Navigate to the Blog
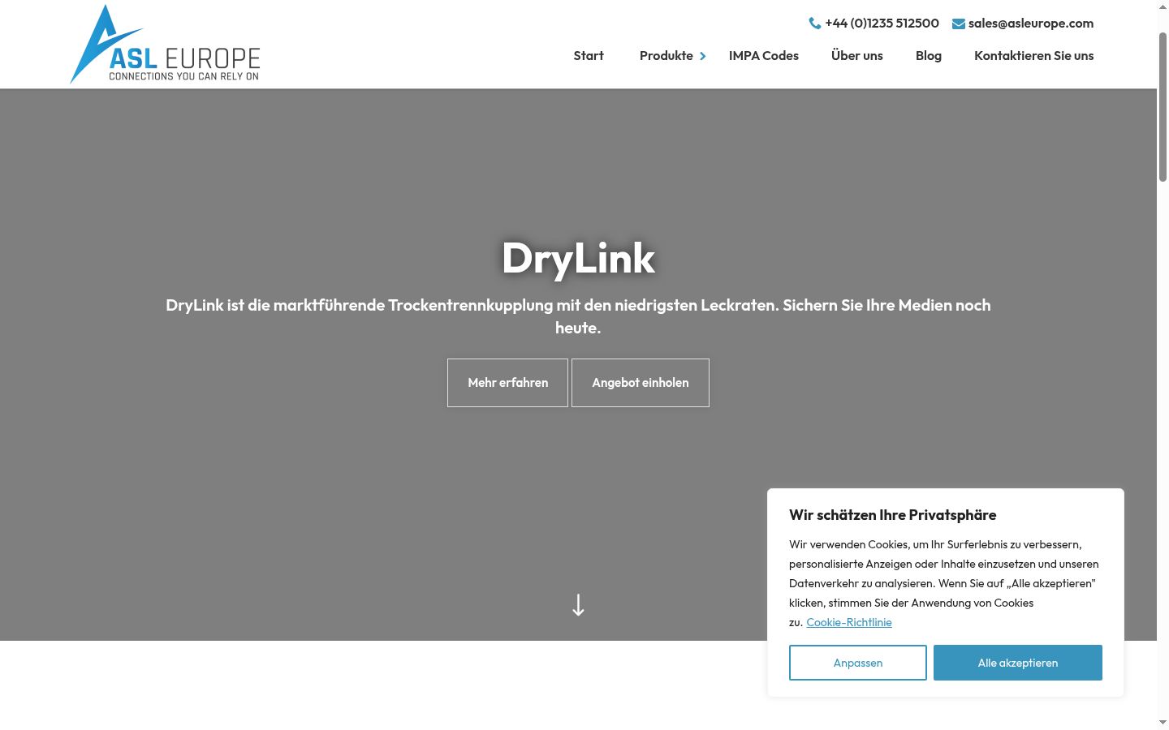The width and height of the screenshot is (1169, 730). tap(929, 56)
